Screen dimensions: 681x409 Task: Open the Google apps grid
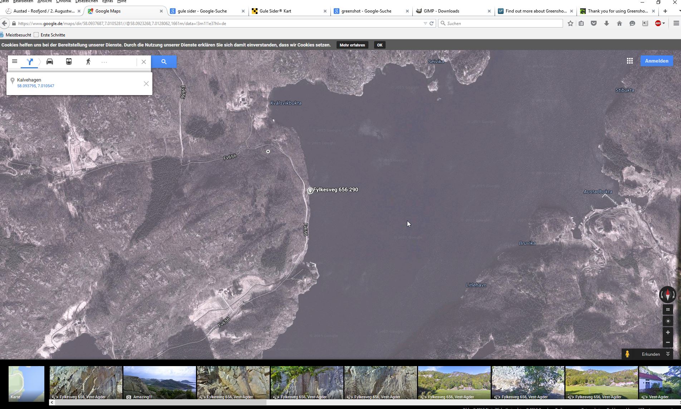point(630,61)
